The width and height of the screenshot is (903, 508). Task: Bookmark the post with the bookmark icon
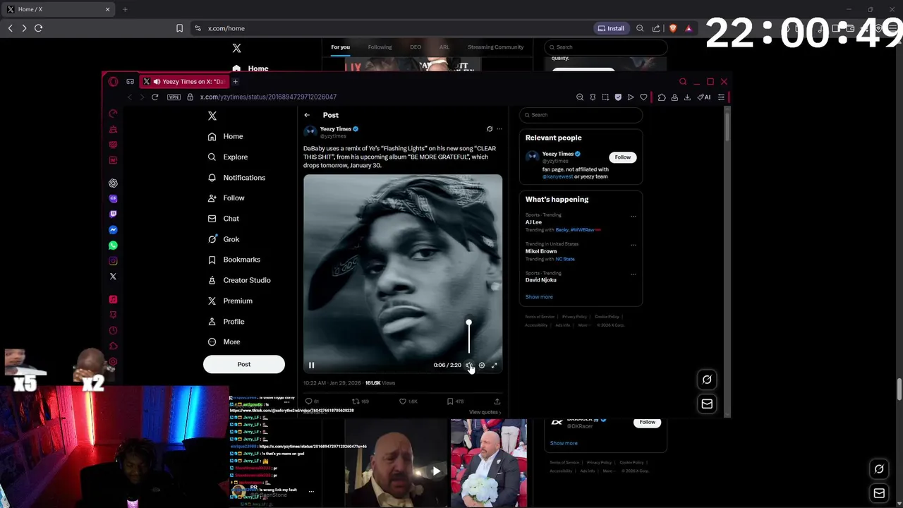450,401
